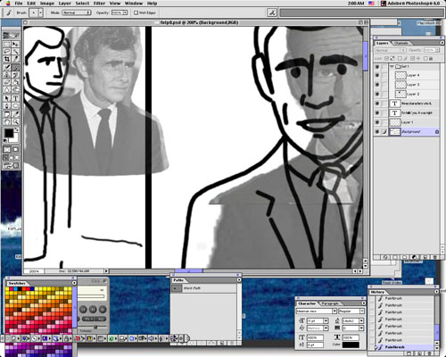
Task: Open the Filter menu
Action: pyautogui.click(x=99, y=4)
